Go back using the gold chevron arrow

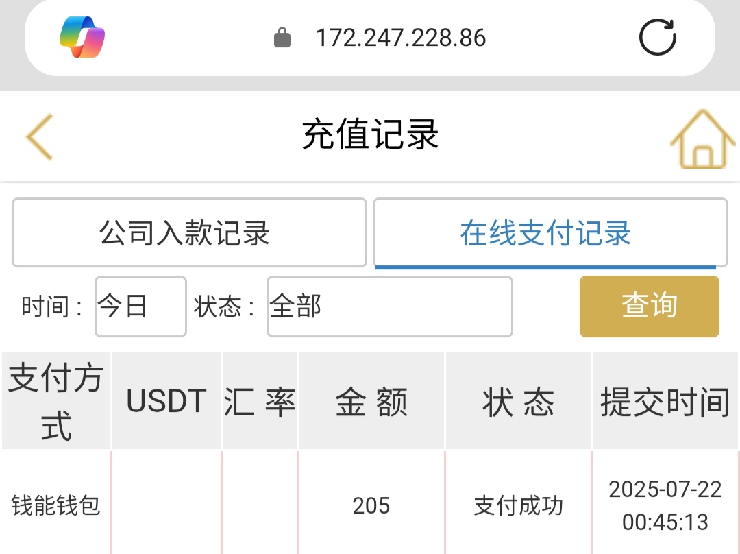coord(40,136)
